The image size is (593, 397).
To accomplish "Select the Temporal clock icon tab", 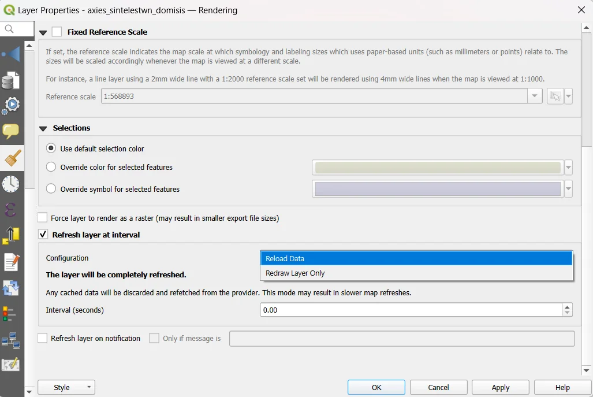I will tap(11, 184).
